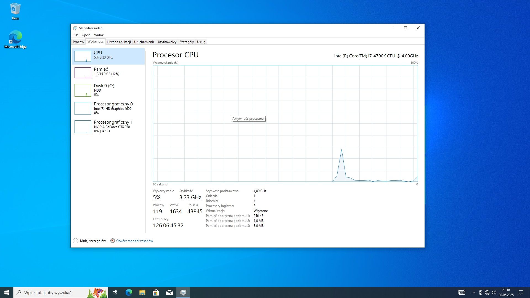Click the Procesor graficzny 0 label

(x=113, y=104)
